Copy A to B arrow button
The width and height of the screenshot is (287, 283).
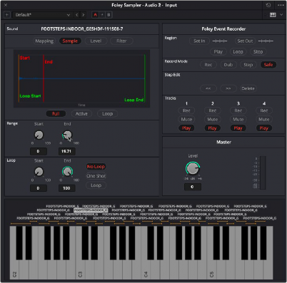click(x=102, y=15)
